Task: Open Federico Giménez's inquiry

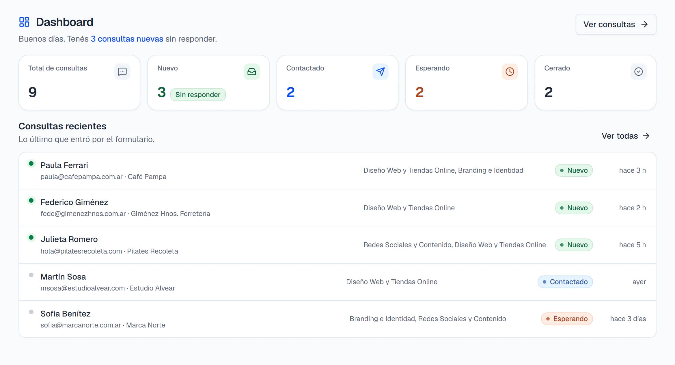Action: click(337, 208)
